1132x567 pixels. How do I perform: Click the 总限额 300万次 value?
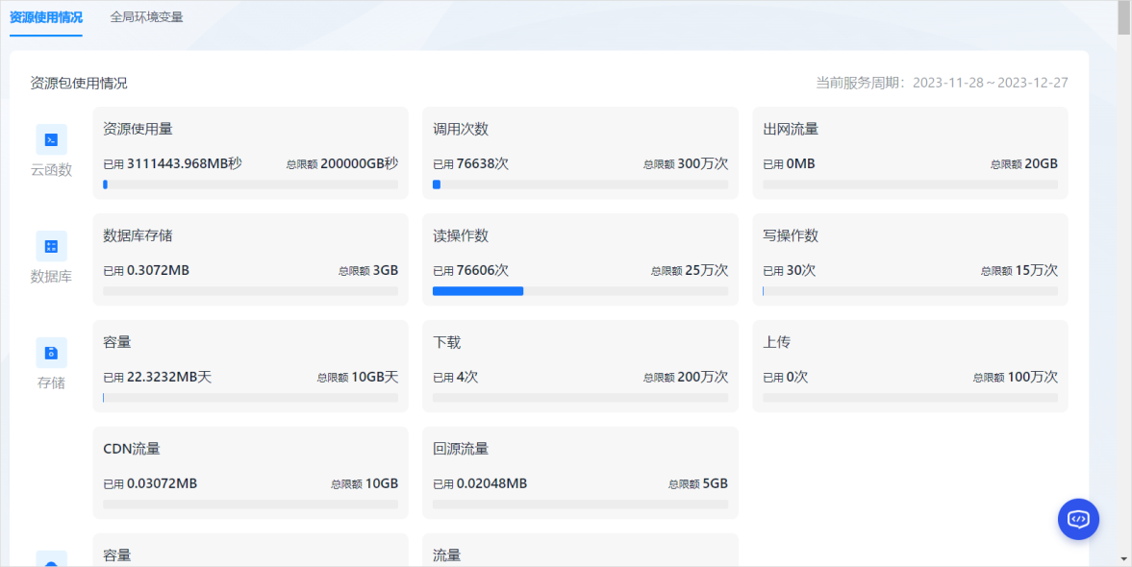686,163
